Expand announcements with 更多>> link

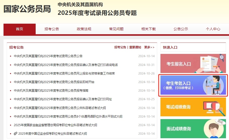[x=149, y=47]
